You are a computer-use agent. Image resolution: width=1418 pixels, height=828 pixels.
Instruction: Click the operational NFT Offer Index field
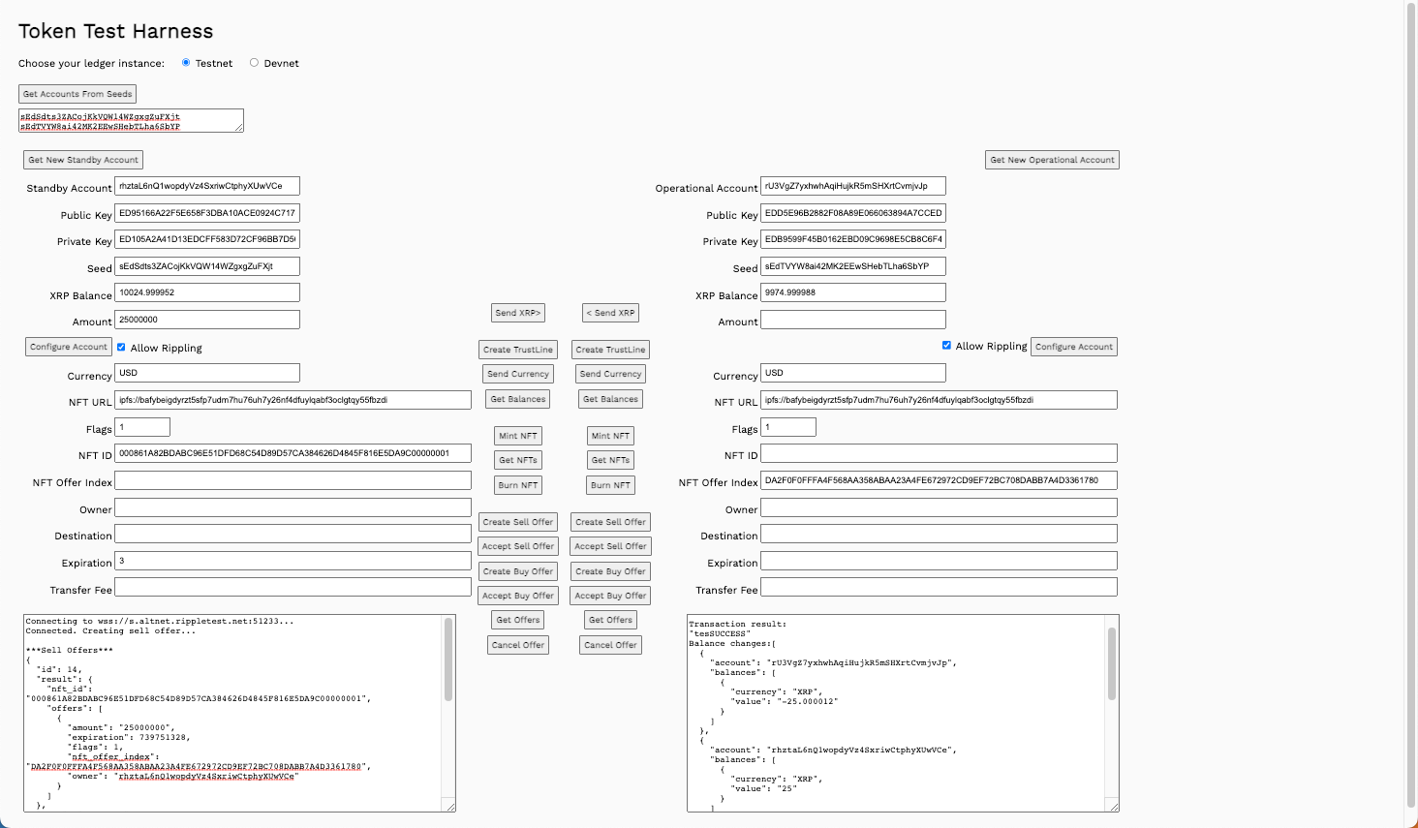pos(939,480)
